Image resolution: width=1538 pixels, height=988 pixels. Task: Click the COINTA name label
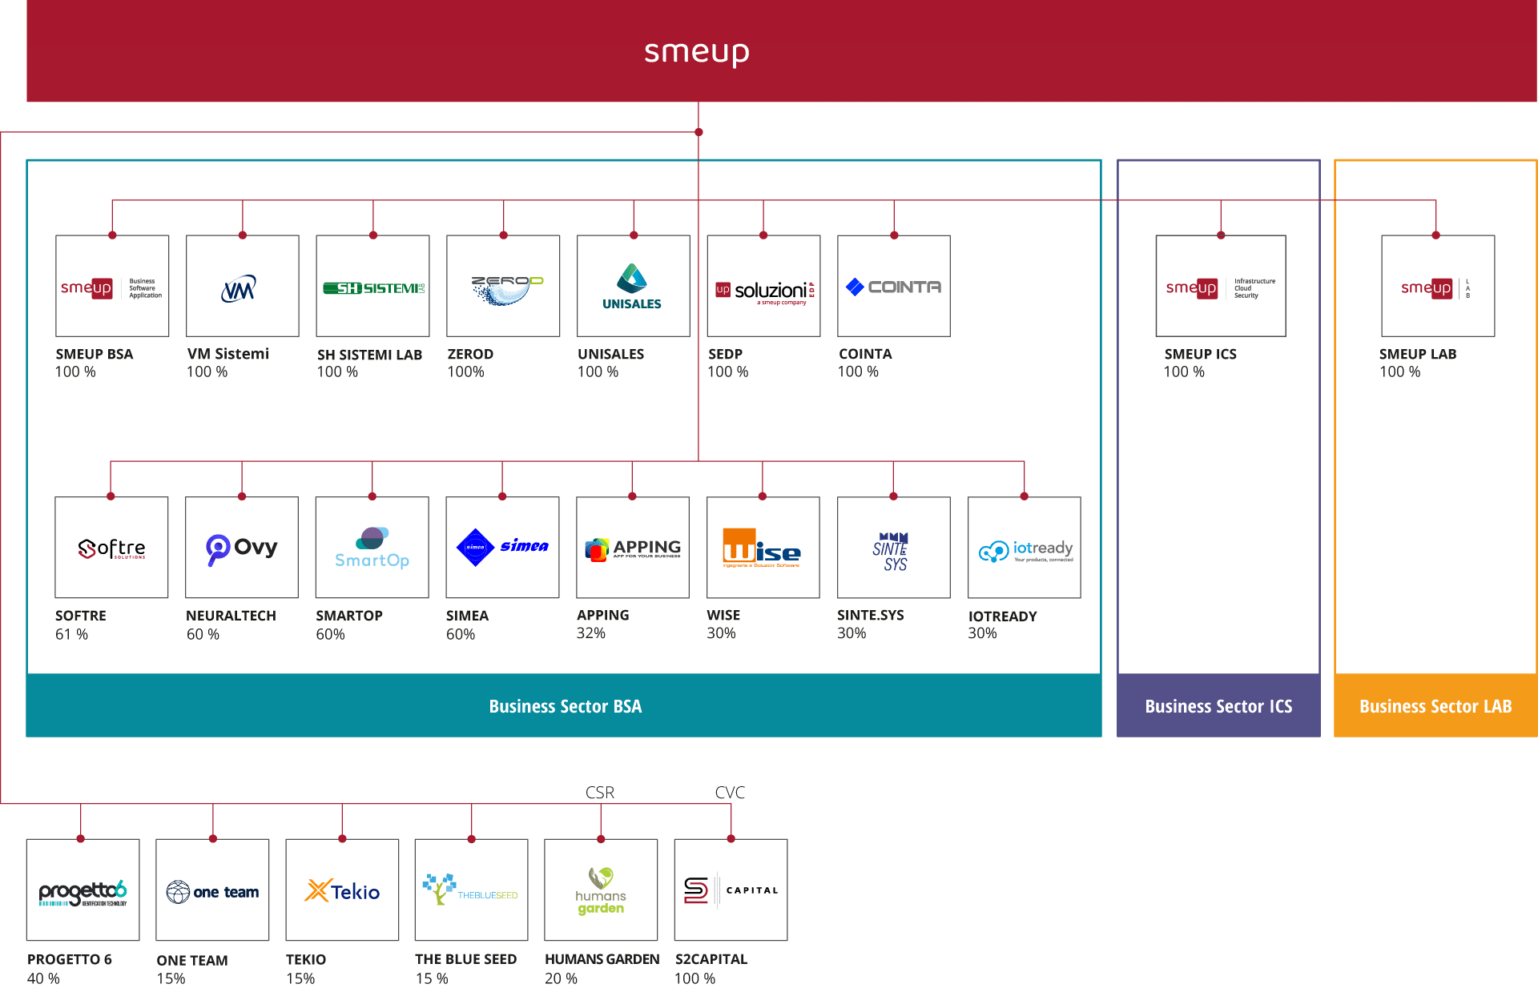click(865, 354)
